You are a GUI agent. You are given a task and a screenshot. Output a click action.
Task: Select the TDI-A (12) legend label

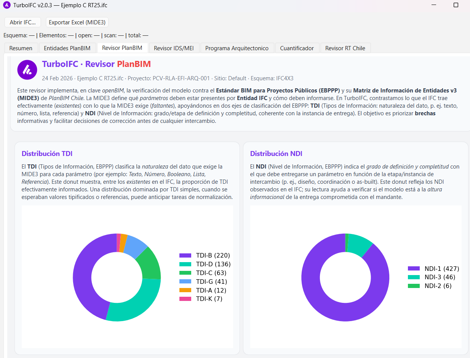coord(211,290)
